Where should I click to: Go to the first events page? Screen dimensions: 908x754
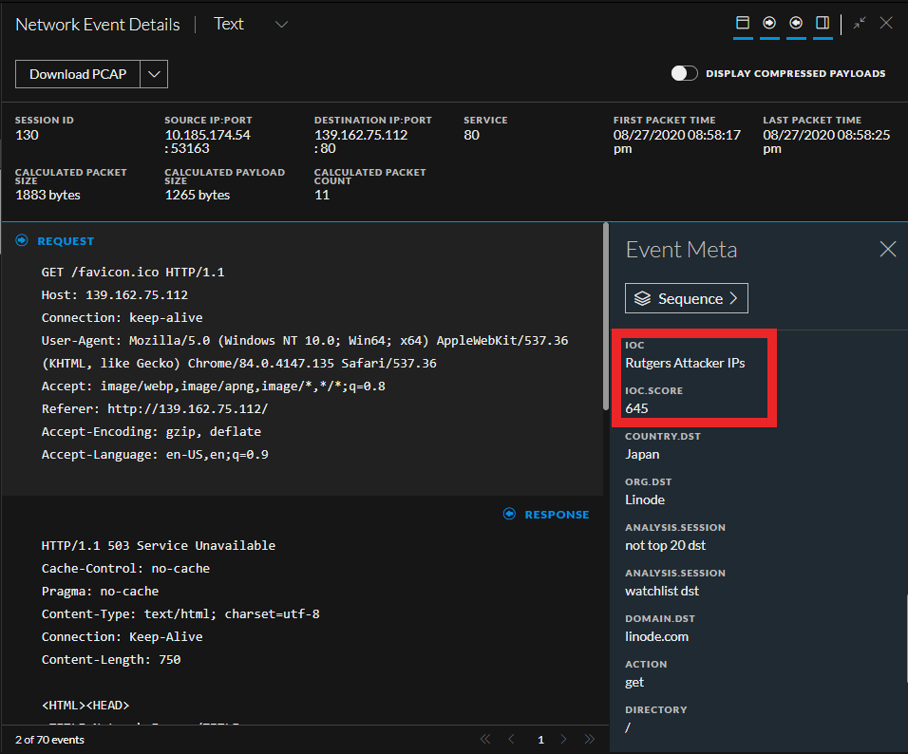pos(485,739)
